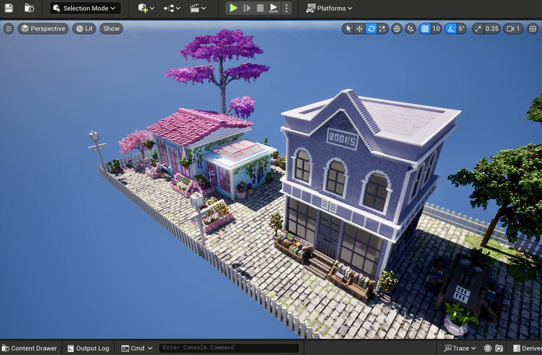Expand the Cinematics dropdown arrow

click(x=204, y=8)
